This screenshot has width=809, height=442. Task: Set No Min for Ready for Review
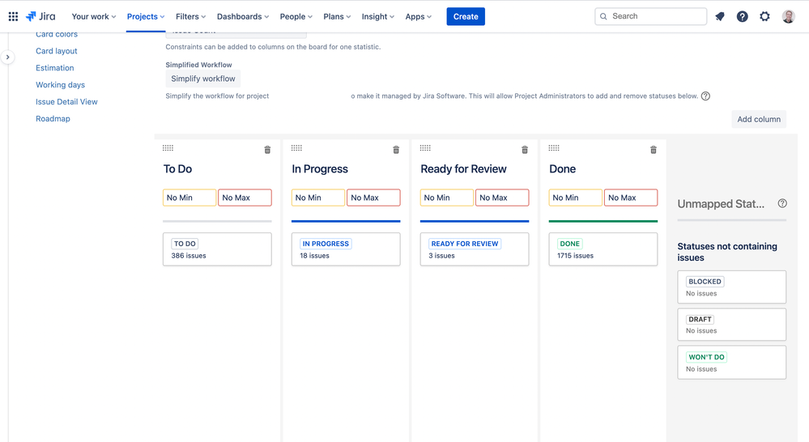(x=447, y=198)
